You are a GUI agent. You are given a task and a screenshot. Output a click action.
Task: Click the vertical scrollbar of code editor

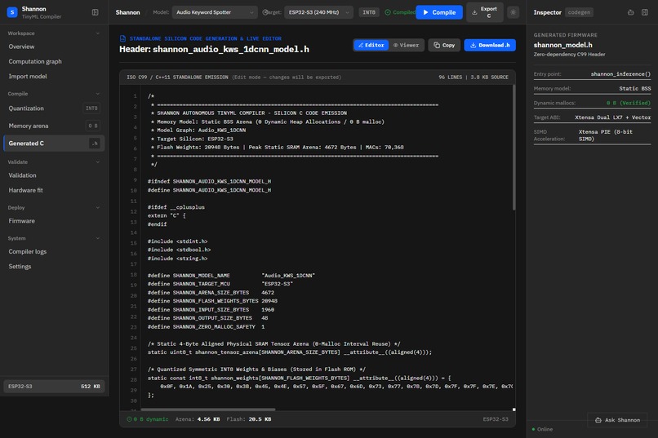pos(514,148)
